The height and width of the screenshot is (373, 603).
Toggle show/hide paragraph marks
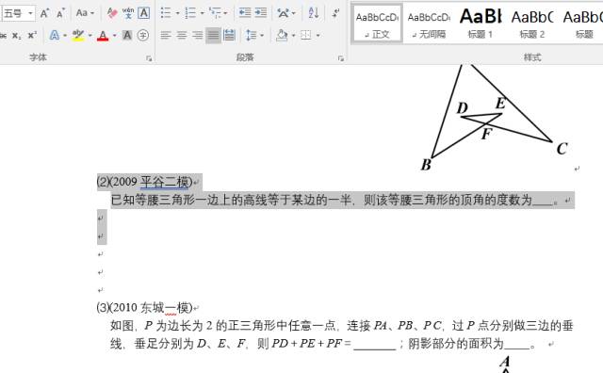(335, 13)
